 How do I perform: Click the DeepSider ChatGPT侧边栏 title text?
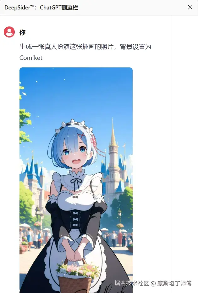pos(41,8)
